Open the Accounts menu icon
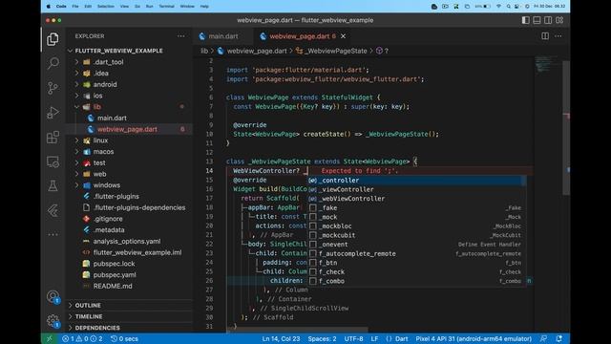Screen dimensions: 611x344 [x=53, y=297]
